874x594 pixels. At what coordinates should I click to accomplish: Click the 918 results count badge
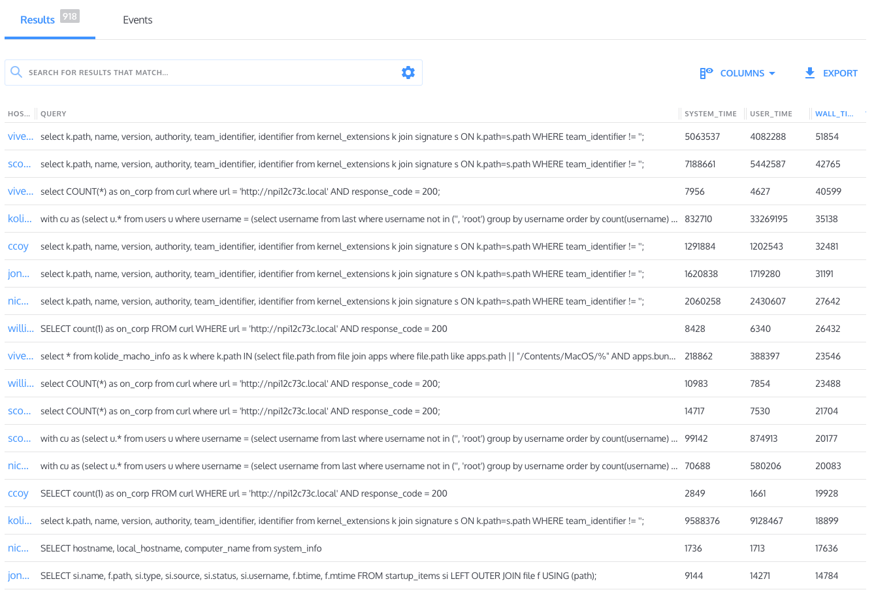click(70, 16)
